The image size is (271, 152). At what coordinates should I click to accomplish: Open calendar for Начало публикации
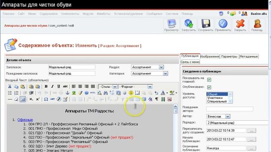tap(252, 139)
